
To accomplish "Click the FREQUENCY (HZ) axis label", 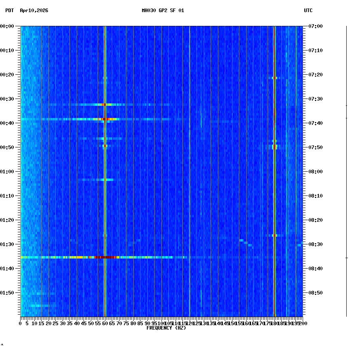I will tap(166, 328).
